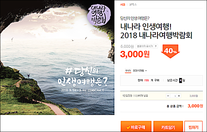The height and width of the screenshot is (132, 207).
Task: Click the 홈페이지 표시가 label
Action: pos(145,46)
